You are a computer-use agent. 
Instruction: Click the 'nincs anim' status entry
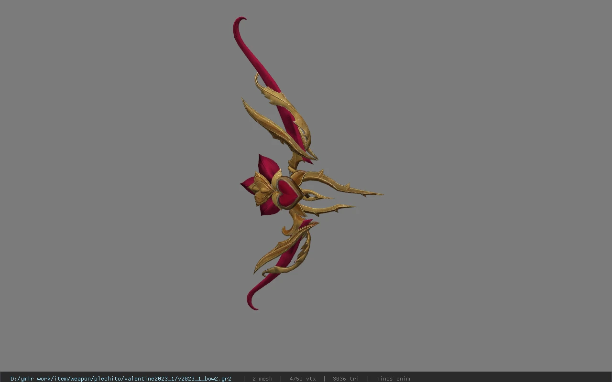(393, 379)
